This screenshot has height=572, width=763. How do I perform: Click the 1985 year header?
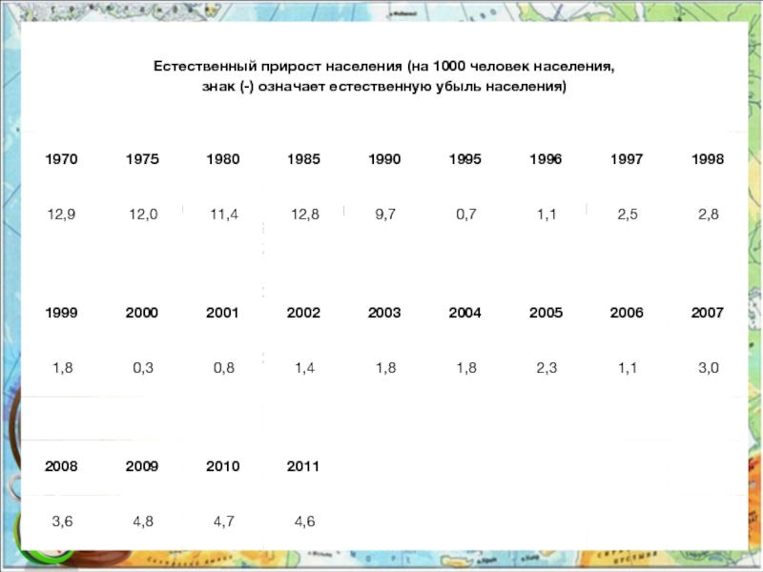(303, 159)
